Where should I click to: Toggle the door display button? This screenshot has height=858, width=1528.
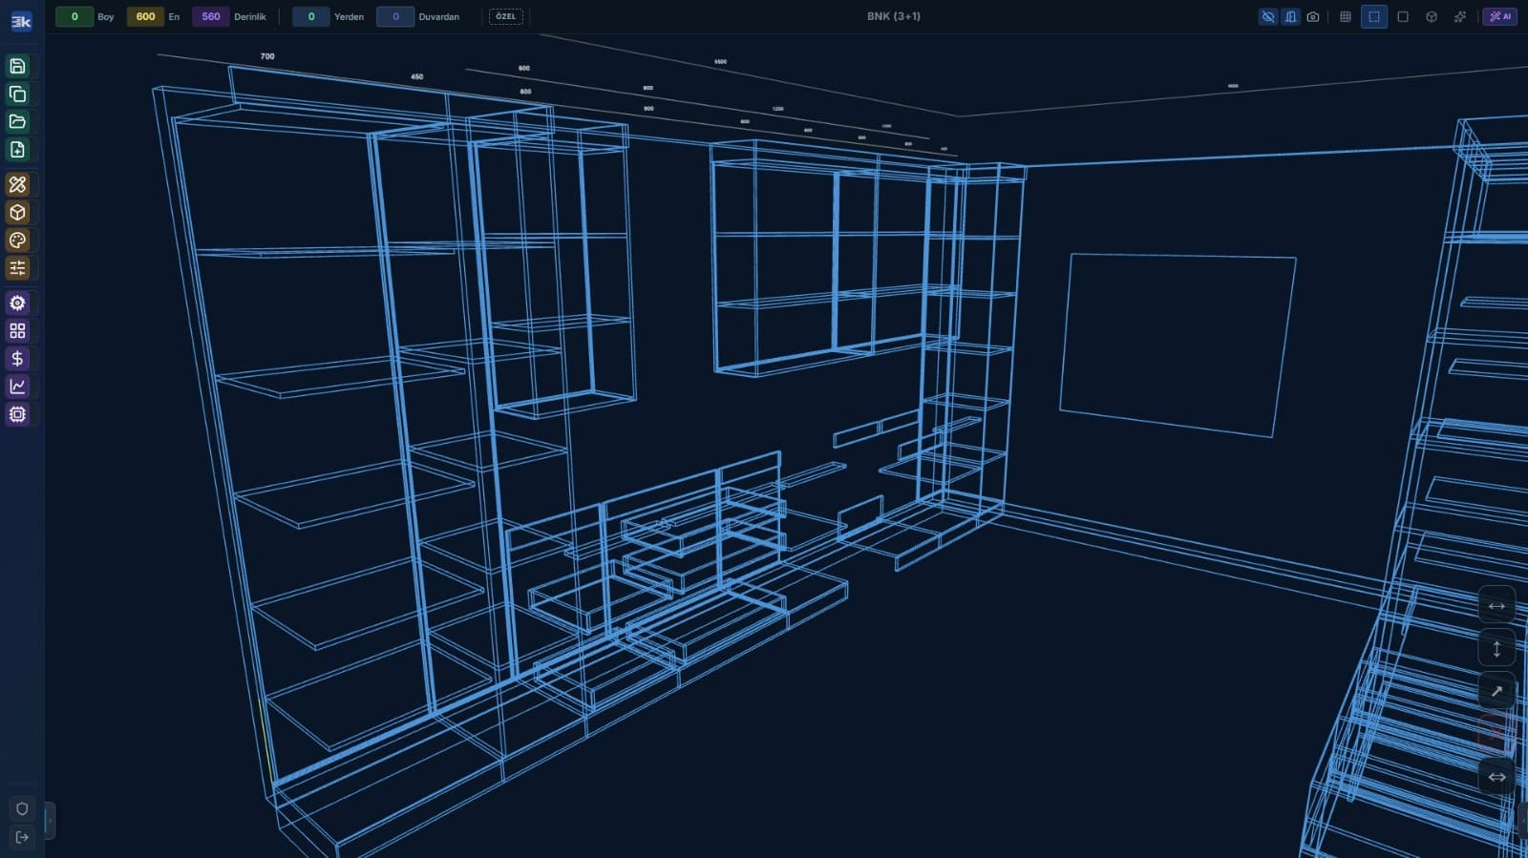click(x=1290, y=17)
